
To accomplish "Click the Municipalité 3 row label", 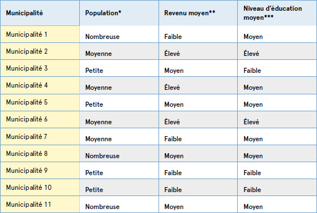I will (x=40, y=68).
